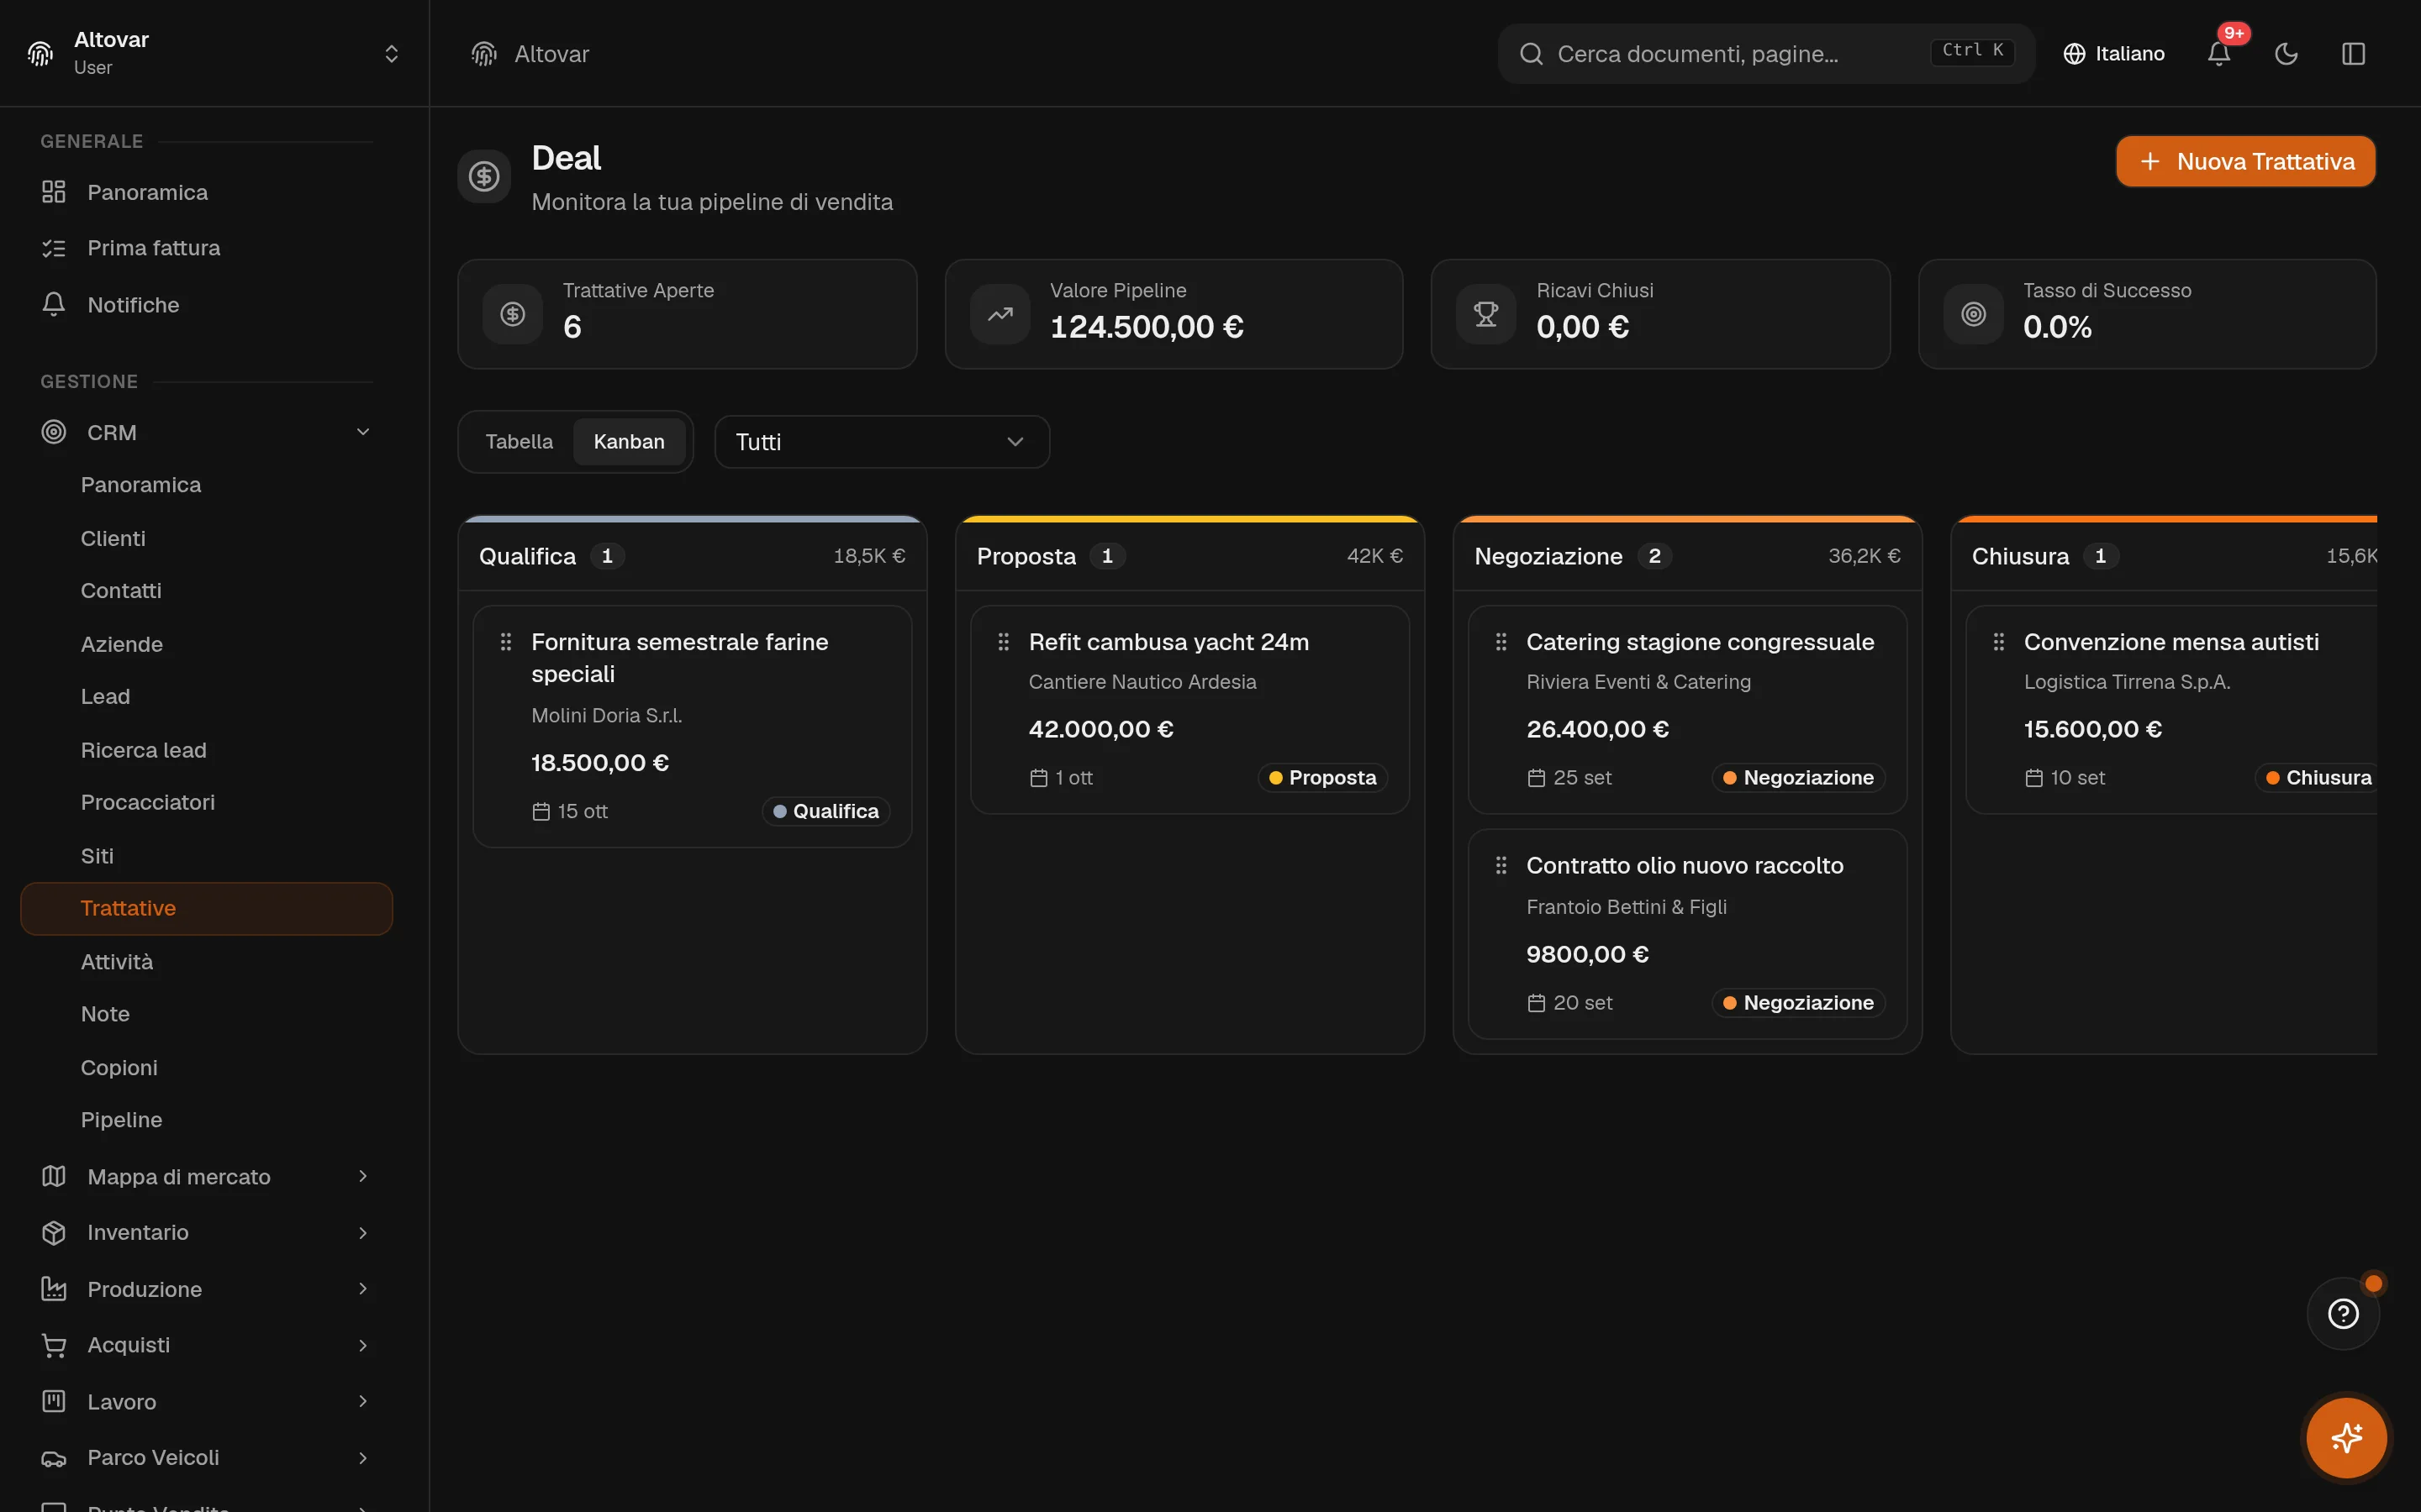Click the help question mark button
The image size is (2421, 1512).
tap(2343, 1313)
